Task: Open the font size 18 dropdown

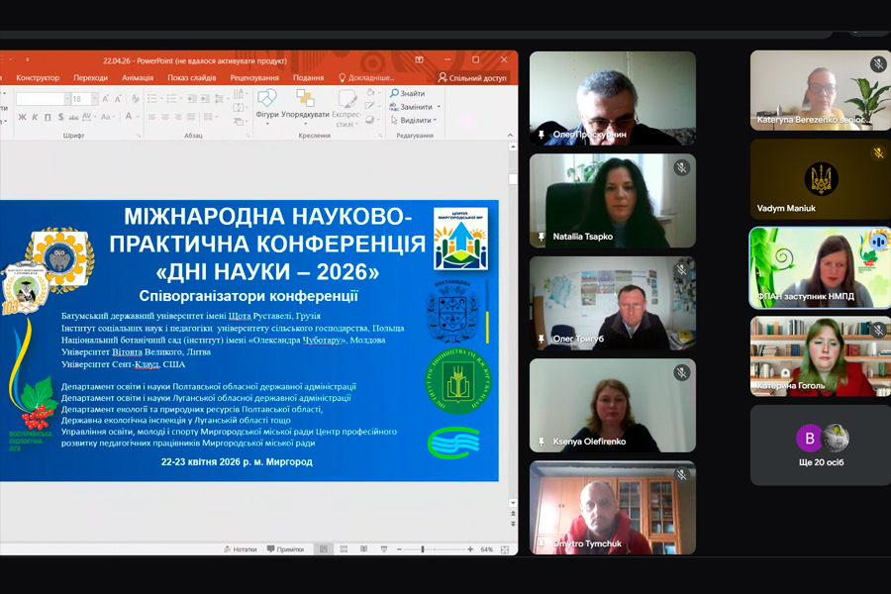Action: [x=95, y=99]
